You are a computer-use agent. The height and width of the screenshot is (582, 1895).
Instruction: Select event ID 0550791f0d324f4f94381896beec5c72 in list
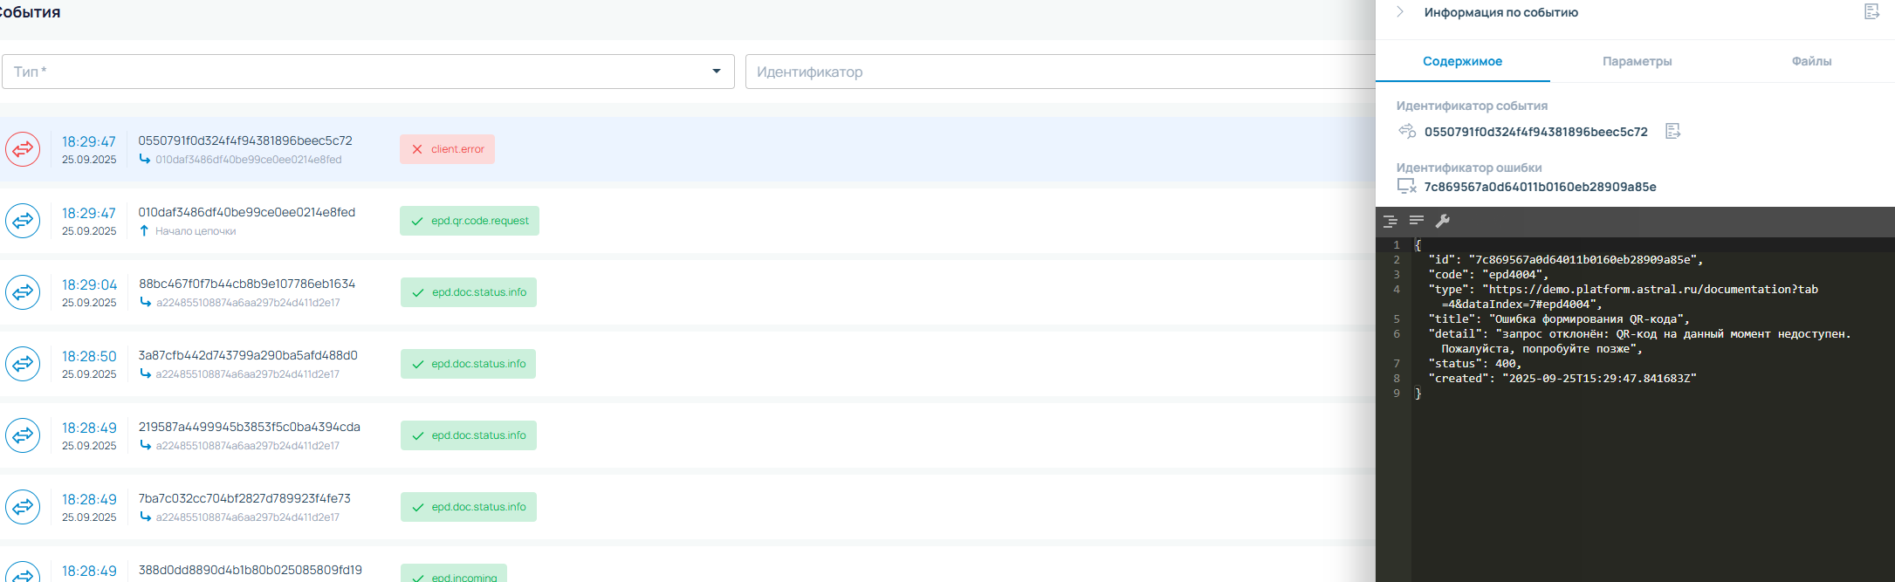click(x=245, y=140)
